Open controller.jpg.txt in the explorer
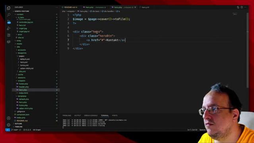 click(x=26, y=22)
